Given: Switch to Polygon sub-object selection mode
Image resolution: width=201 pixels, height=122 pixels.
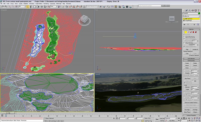Looking at the screenshot, I should coord(193,32).
